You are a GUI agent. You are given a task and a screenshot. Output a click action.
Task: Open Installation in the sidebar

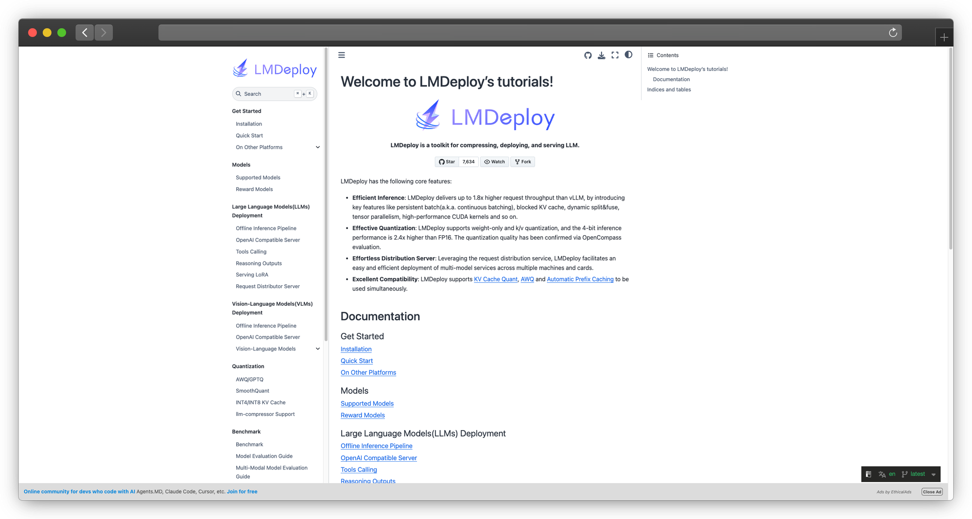tap(249, 124)
